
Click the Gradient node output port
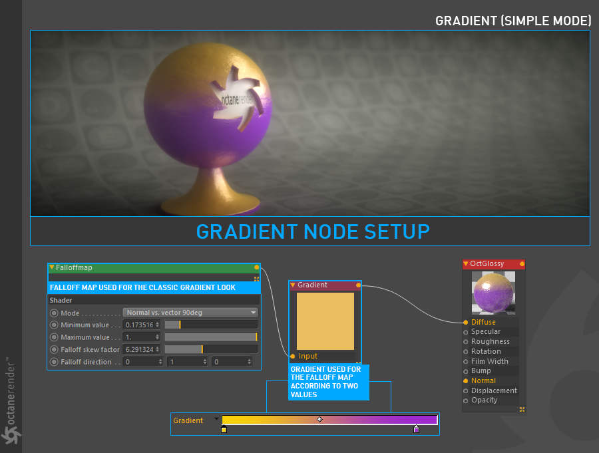[358, 285]
